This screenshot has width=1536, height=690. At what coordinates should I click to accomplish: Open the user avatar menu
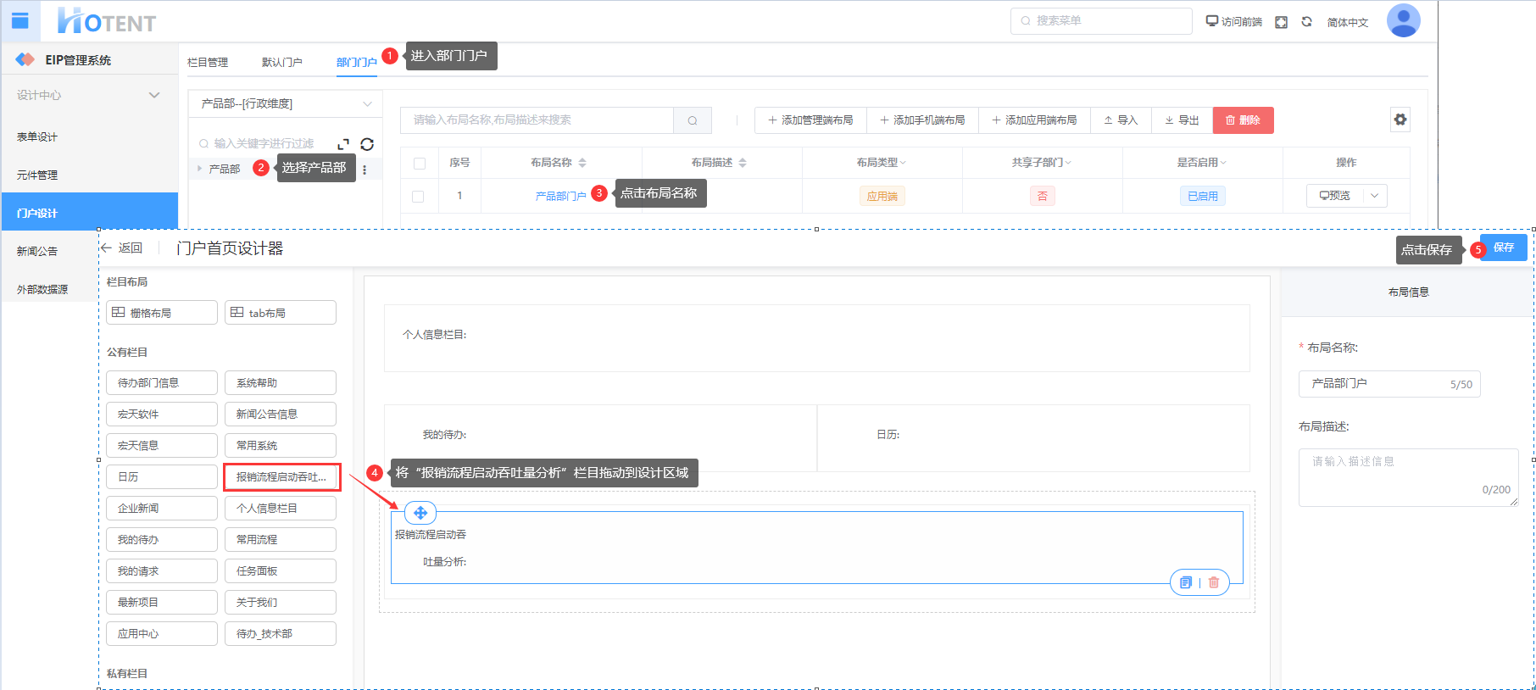1403,20
